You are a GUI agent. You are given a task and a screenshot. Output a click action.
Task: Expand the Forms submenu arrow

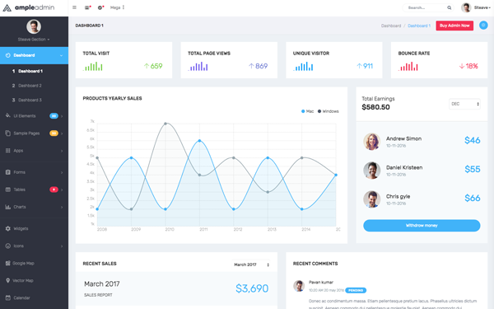coord(62,172)
